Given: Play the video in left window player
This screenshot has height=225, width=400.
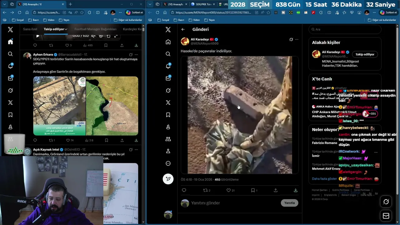Looking at the screenshot, I should [38, 36].
